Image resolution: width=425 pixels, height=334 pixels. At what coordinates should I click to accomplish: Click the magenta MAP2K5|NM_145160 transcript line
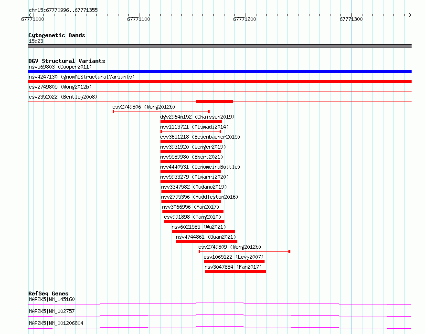coord(220,304)
